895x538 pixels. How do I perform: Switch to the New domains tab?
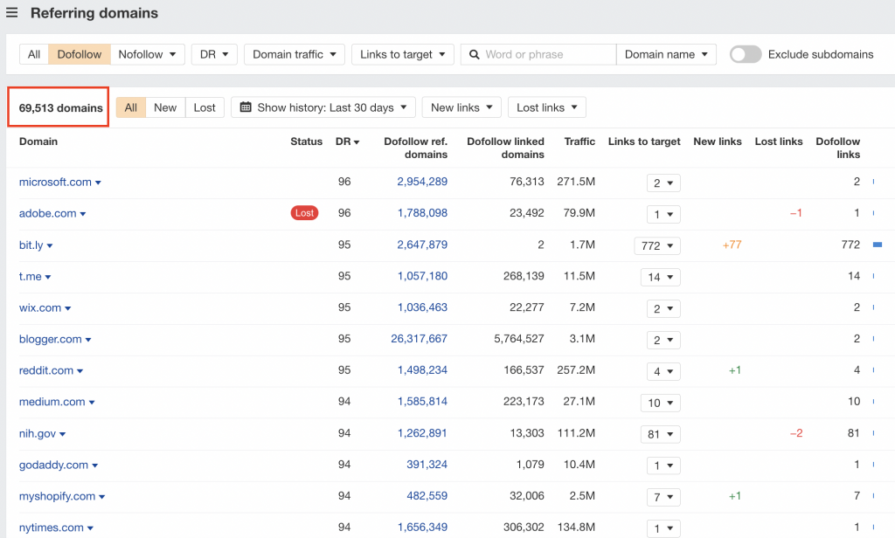165,107
